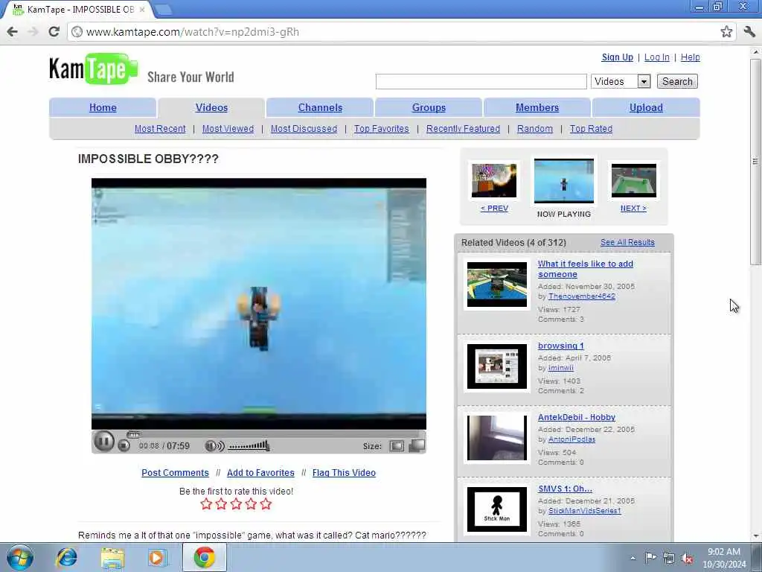Click the previous video thumbnail
This screenshot has height=572, width=762.
(x=494, y=180)
